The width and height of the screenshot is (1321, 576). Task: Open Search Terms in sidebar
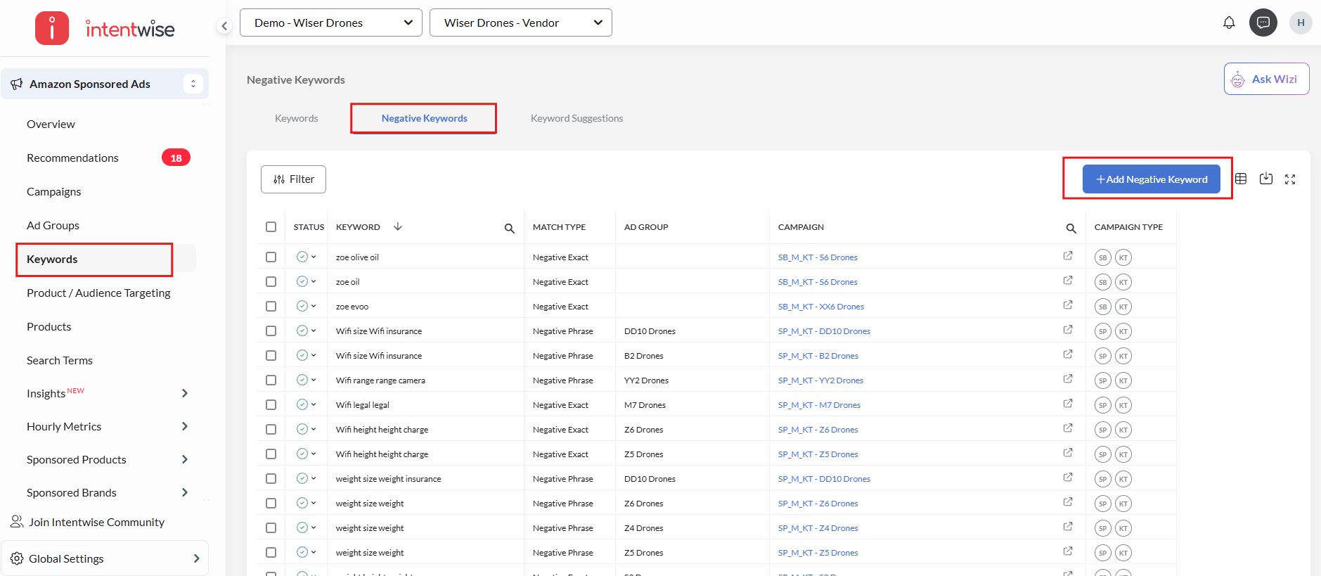(x=60, y=360)
